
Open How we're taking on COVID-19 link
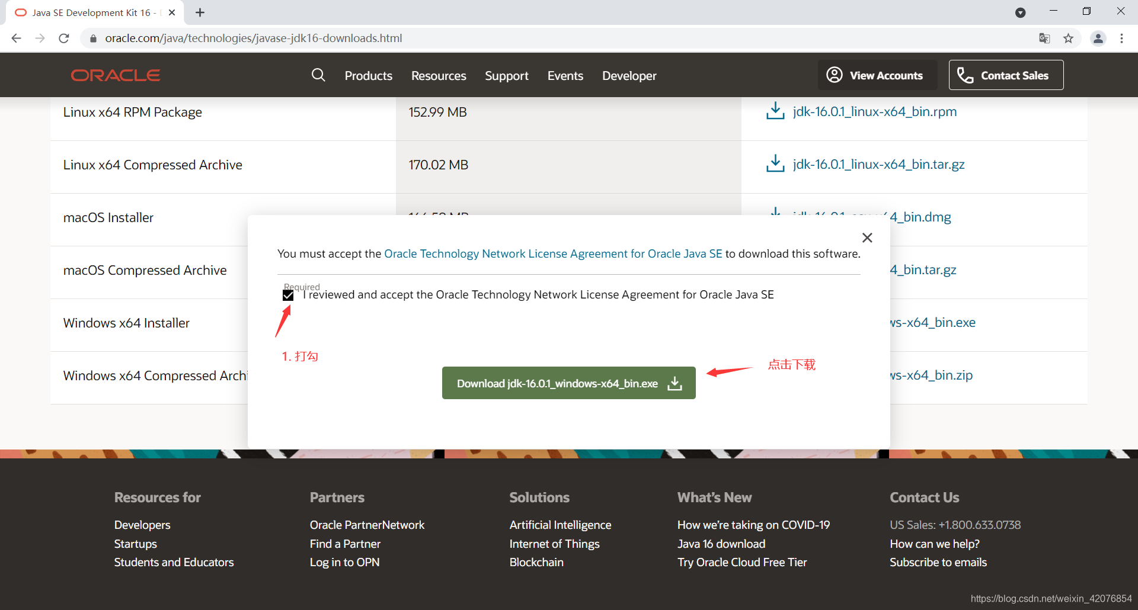point(753,525)
